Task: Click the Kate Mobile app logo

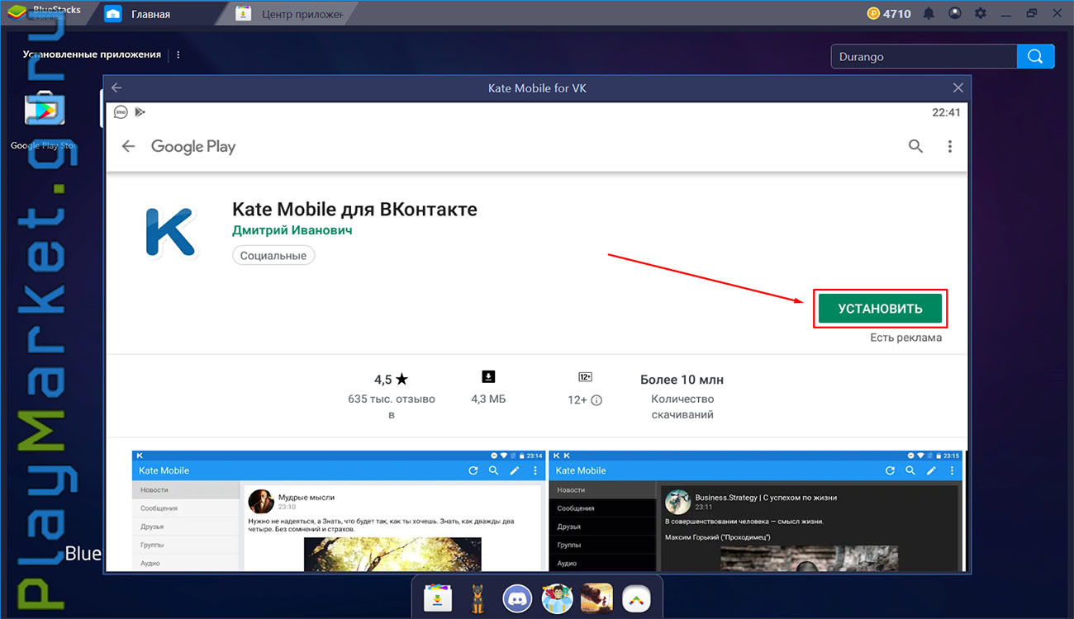Action: [x=170, y=231]
